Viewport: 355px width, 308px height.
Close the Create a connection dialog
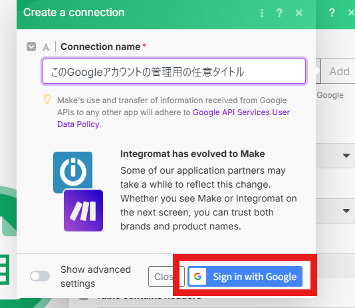tap(299, 13)
